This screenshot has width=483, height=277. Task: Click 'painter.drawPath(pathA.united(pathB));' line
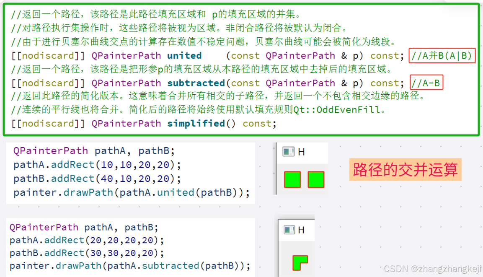[x=132, y=192]
